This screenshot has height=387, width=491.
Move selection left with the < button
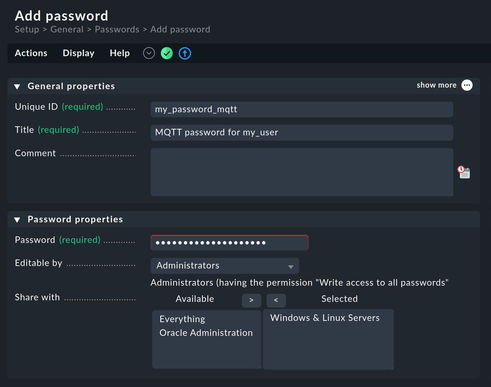(276, 300)
